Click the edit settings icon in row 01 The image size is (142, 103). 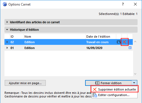coord(130,48)
